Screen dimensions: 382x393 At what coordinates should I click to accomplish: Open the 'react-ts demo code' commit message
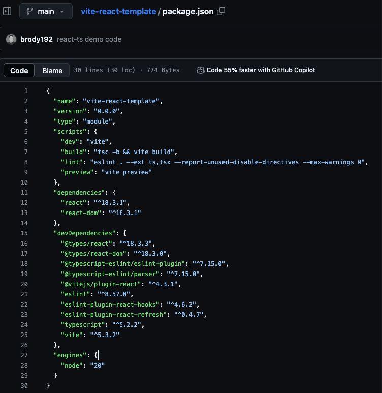(89, 39)
